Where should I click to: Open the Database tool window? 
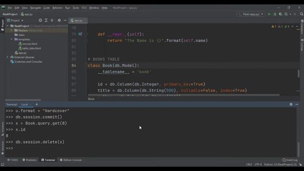pos(302,27)
